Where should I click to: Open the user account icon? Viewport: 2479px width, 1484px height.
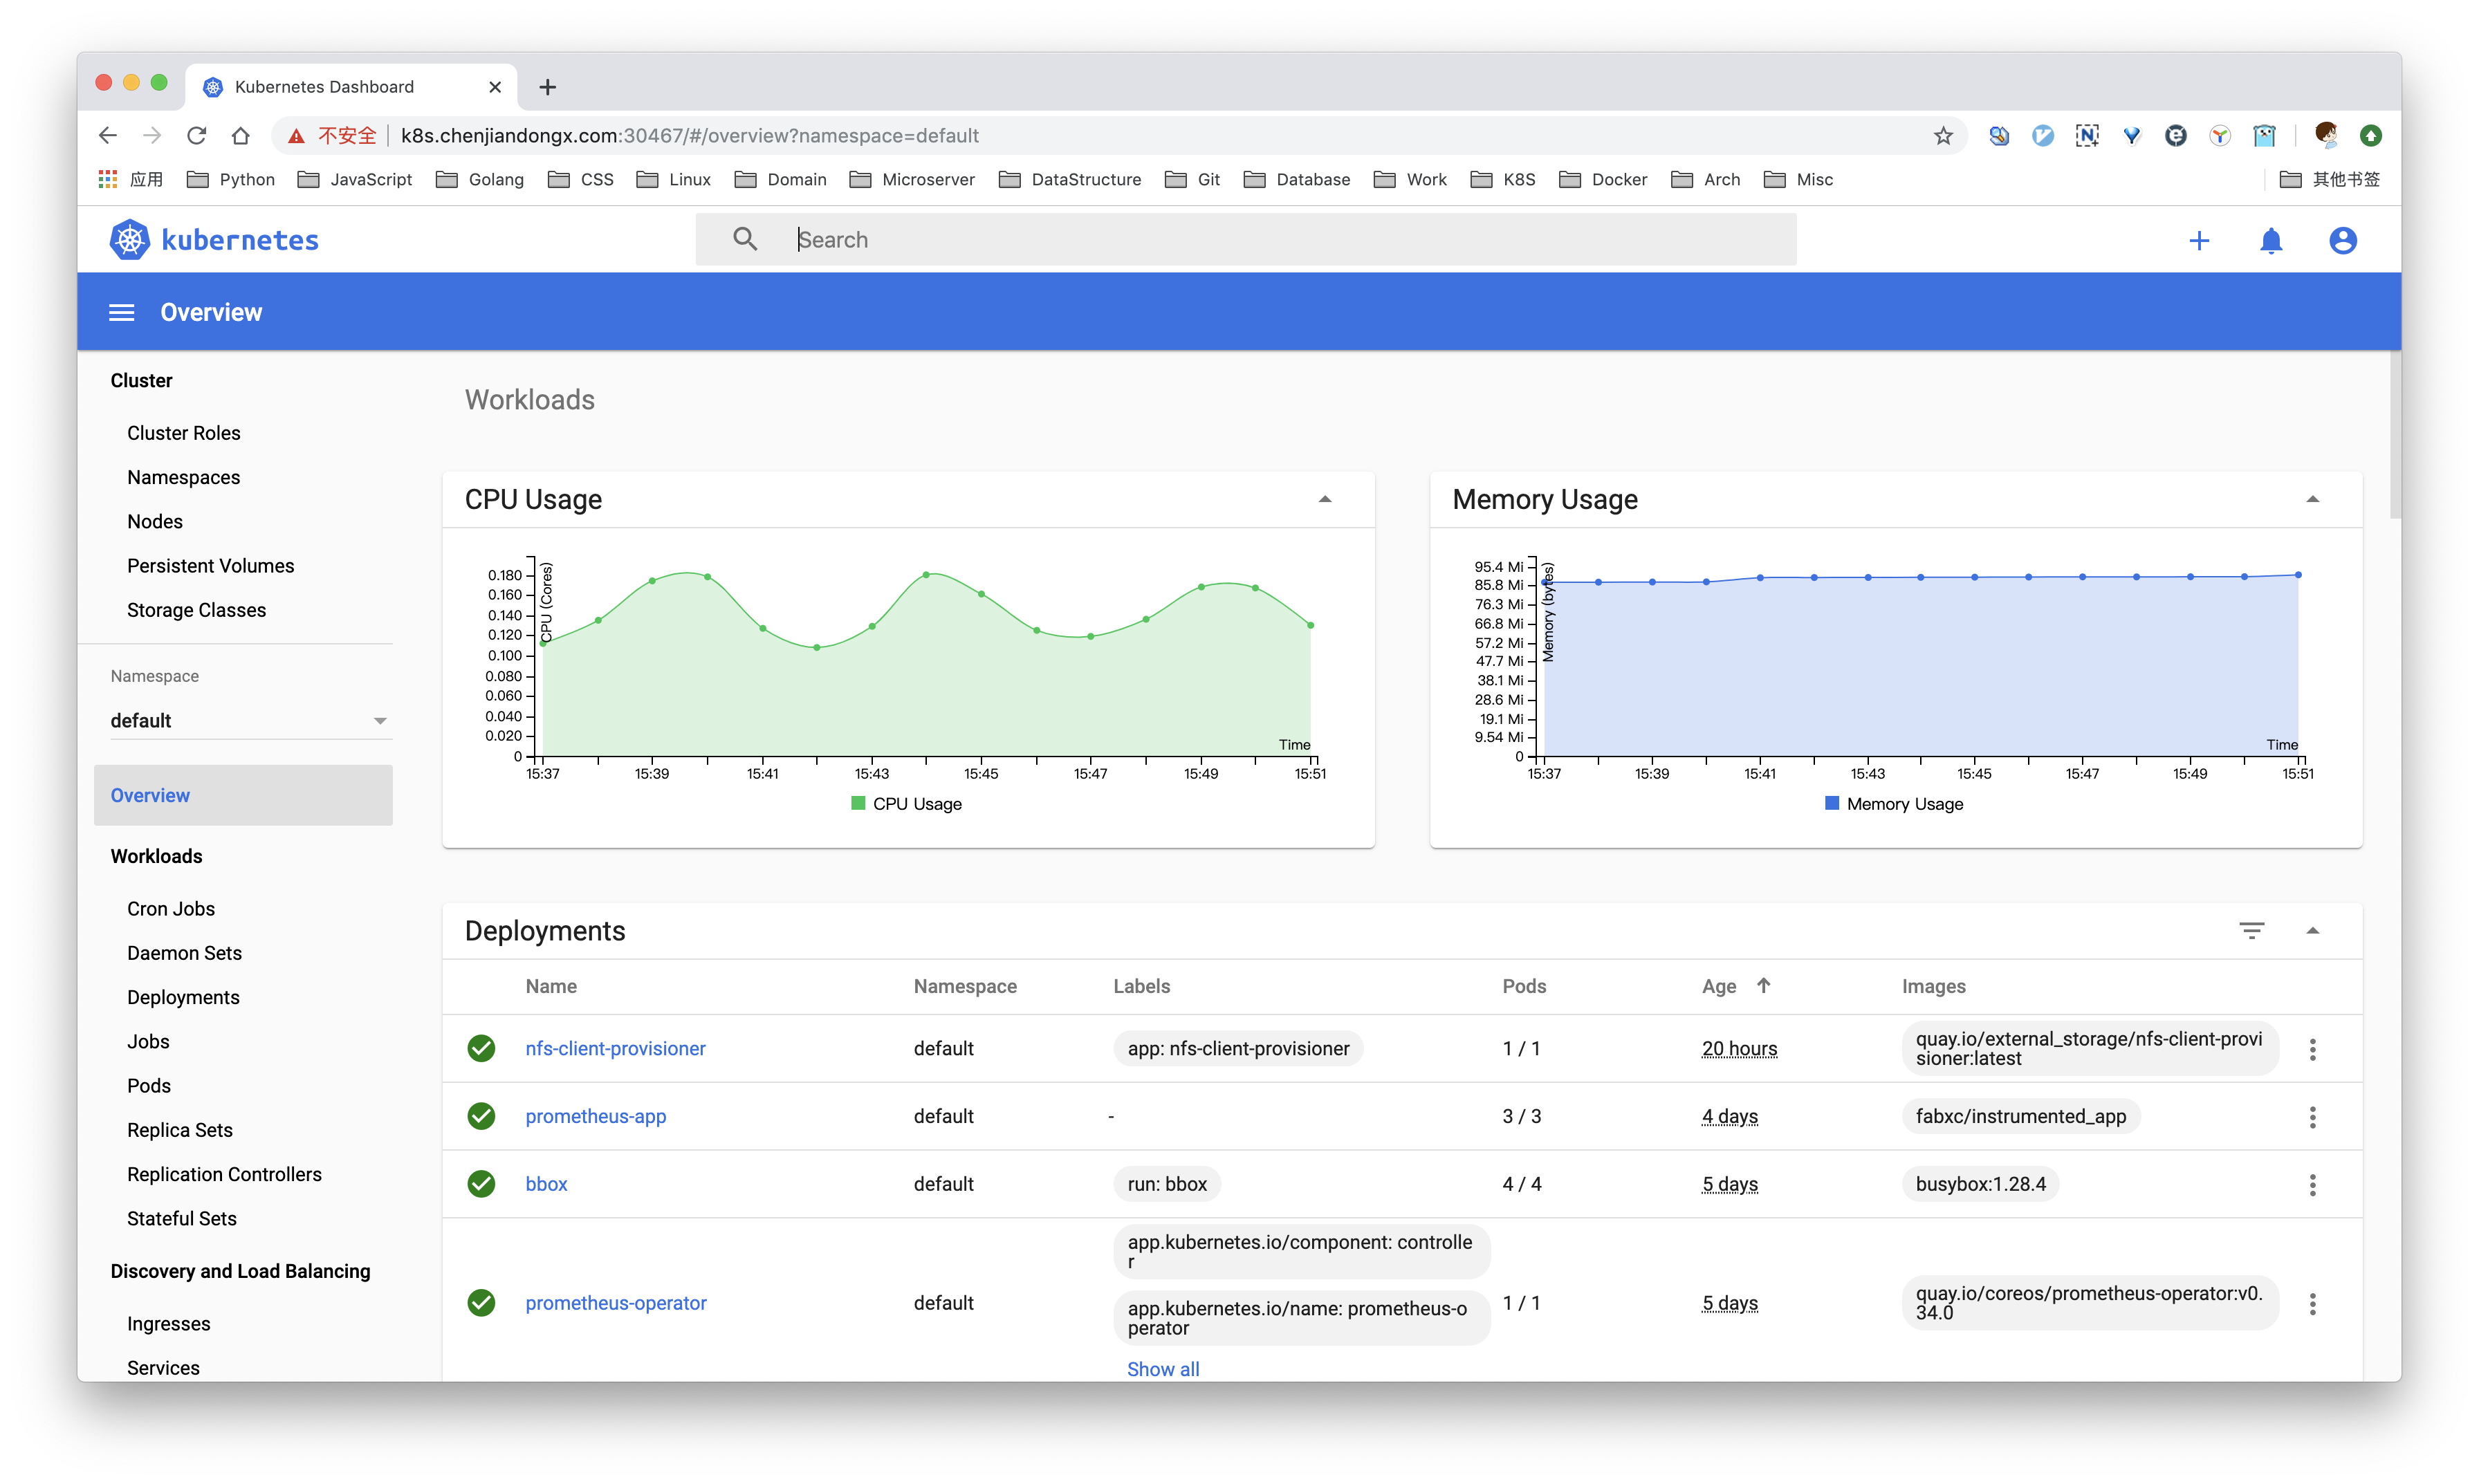(2343, 240)
